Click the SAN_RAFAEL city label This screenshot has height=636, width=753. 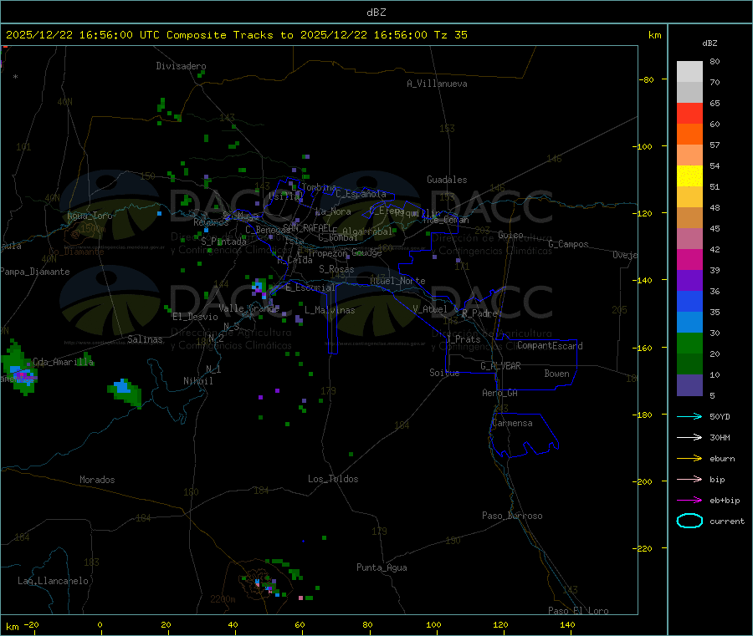click(307, 226)
